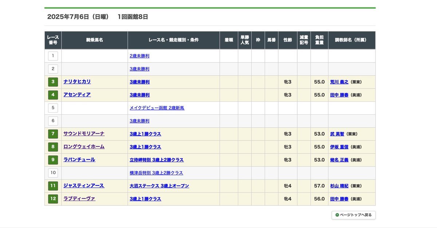Open race number 2 box

point(53,69)
